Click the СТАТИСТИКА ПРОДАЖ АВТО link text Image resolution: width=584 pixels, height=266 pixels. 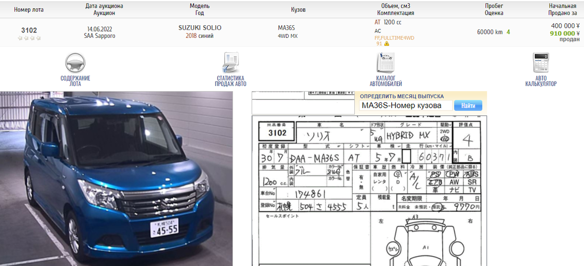(231, 81)
